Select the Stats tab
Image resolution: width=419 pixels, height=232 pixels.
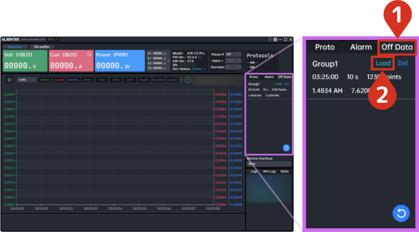coord(285,171)
